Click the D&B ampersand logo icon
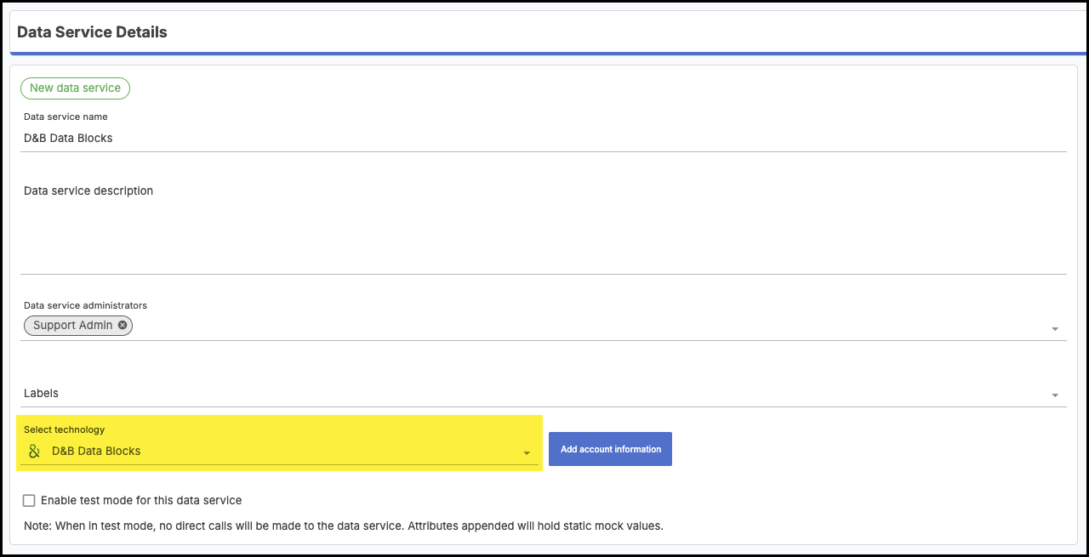1089x557 pixels. 34,451
